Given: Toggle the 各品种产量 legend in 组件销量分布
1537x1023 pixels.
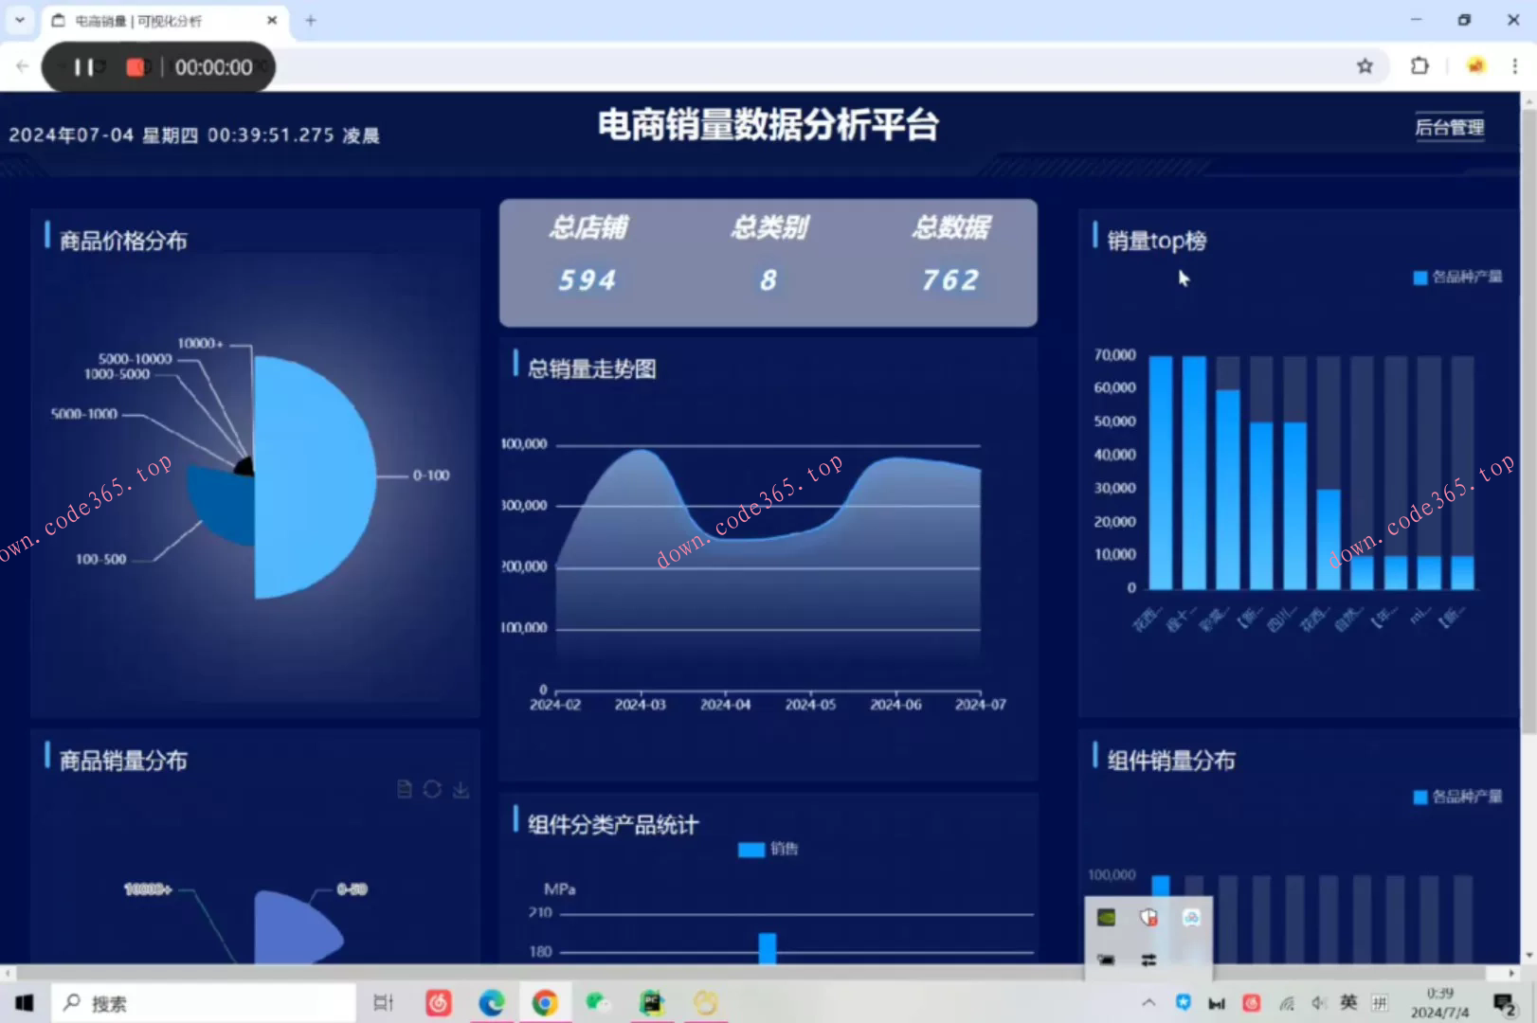Looking at the screenshot, I should (x=1457, y=797).
